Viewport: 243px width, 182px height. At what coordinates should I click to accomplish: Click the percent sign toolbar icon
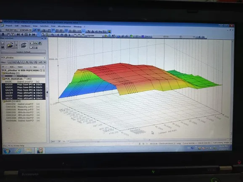[89, 31]
